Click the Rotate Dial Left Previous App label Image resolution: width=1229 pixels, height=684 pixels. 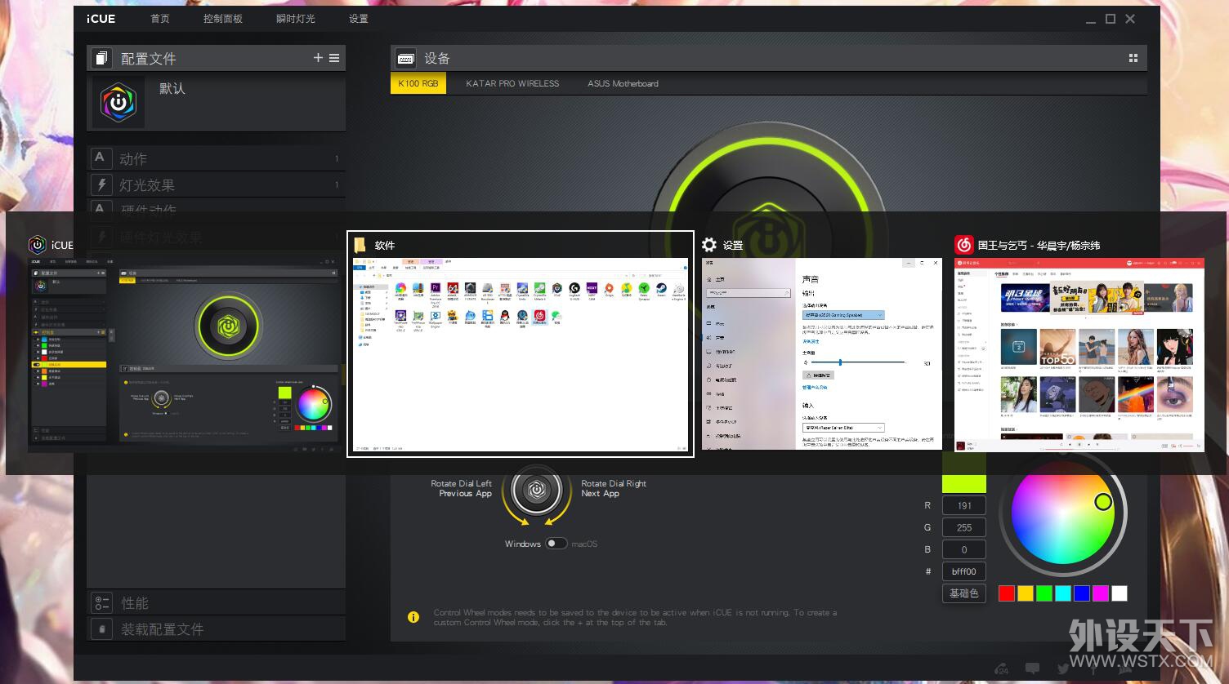pyautogui.click(x=461, y=488)
